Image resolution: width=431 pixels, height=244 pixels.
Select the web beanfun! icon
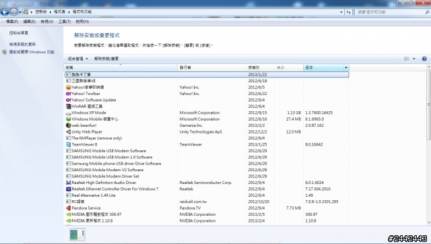point(69,125)
